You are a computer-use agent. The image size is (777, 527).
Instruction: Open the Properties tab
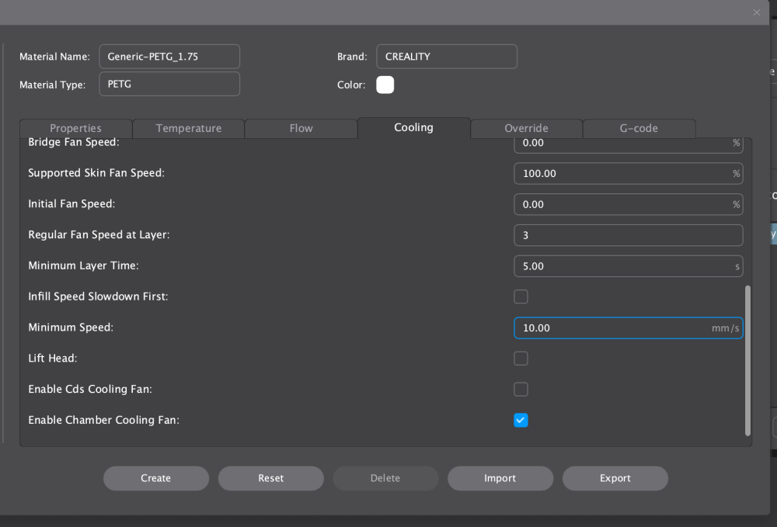pyautogui.click(x=76, y=128)
